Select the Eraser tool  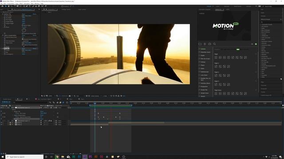coord(39,6)
